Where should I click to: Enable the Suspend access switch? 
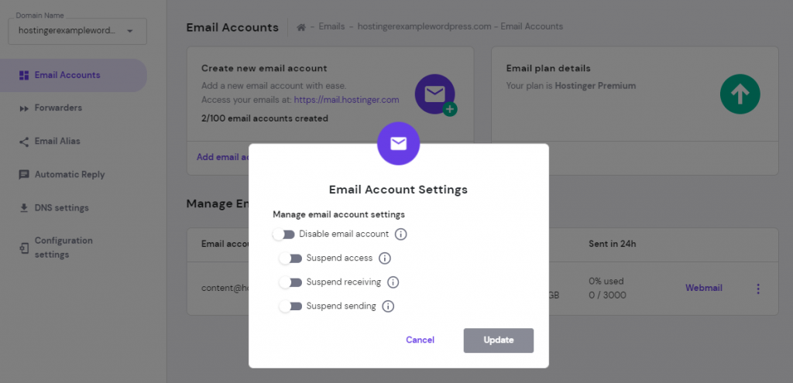[x=290, y=258]
